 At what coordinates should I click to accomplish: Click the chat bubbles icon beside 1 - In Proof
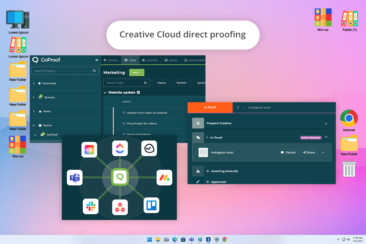198,138
